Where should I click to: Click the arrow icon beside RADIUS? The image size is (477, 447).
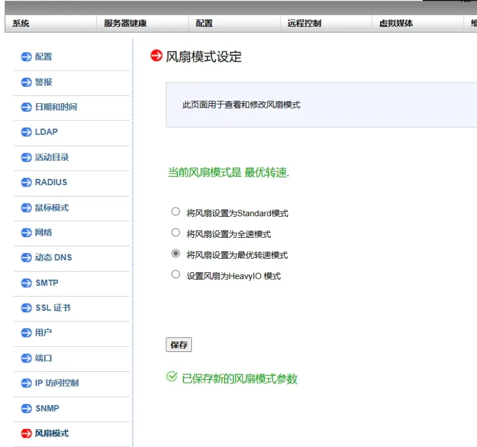26,182
